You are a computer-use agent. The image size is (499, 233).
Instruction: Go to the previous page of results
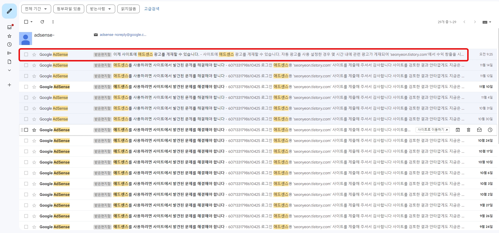point(464,22)
